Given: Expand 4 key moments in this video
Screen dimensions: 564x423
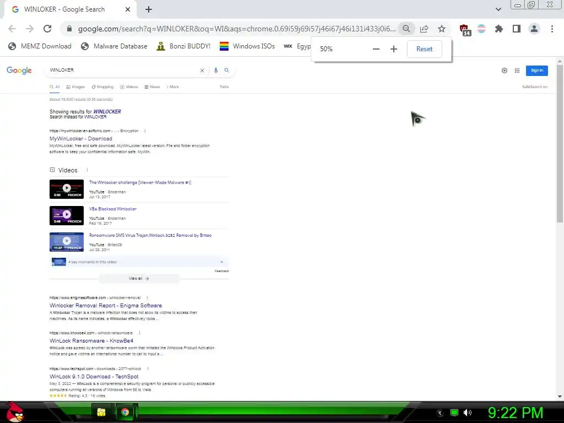Looking at the screenshot, I should pos(139,262).
